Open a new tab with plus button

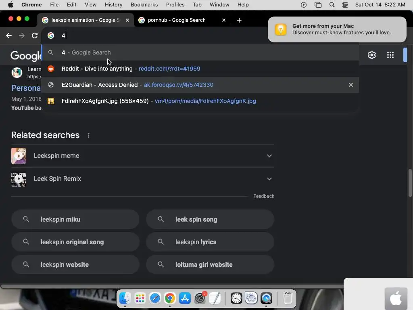point(239,20)
